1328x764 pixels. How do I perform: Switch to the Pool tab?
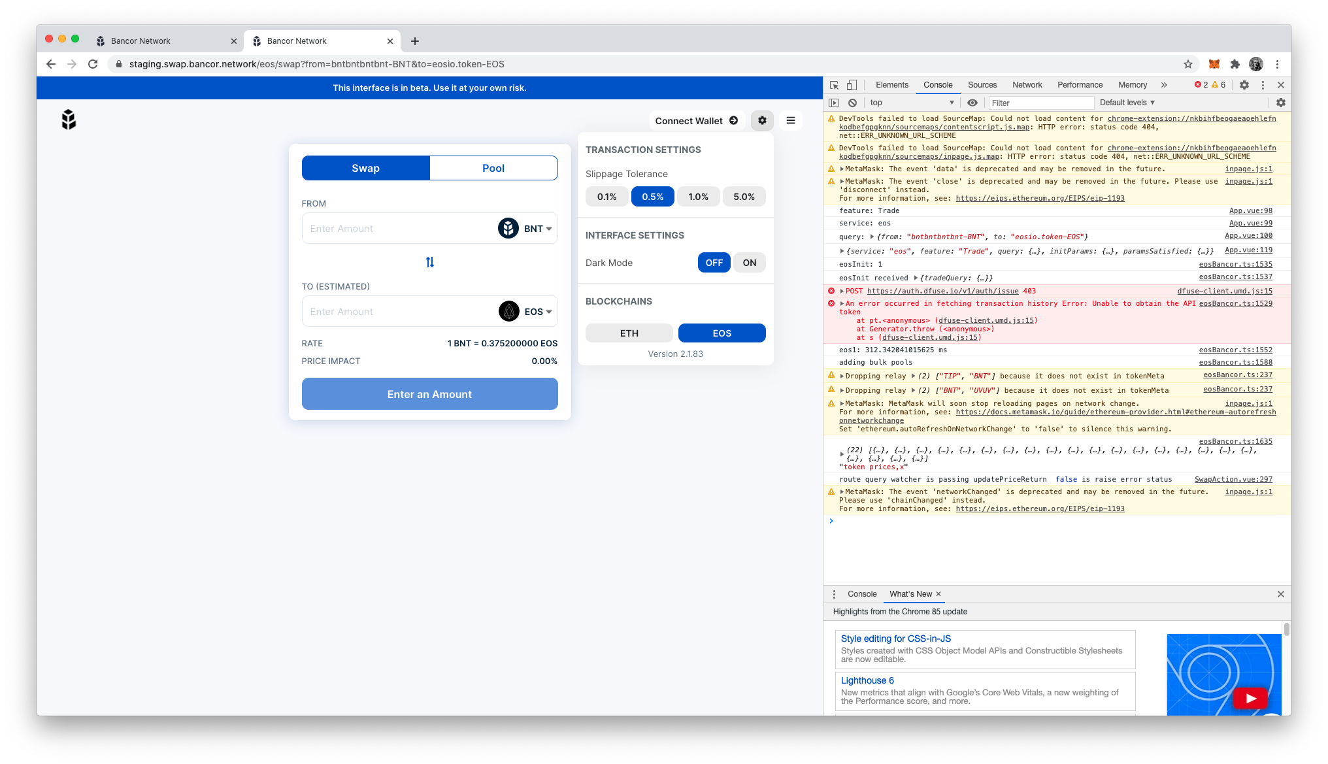coord(493,168)
